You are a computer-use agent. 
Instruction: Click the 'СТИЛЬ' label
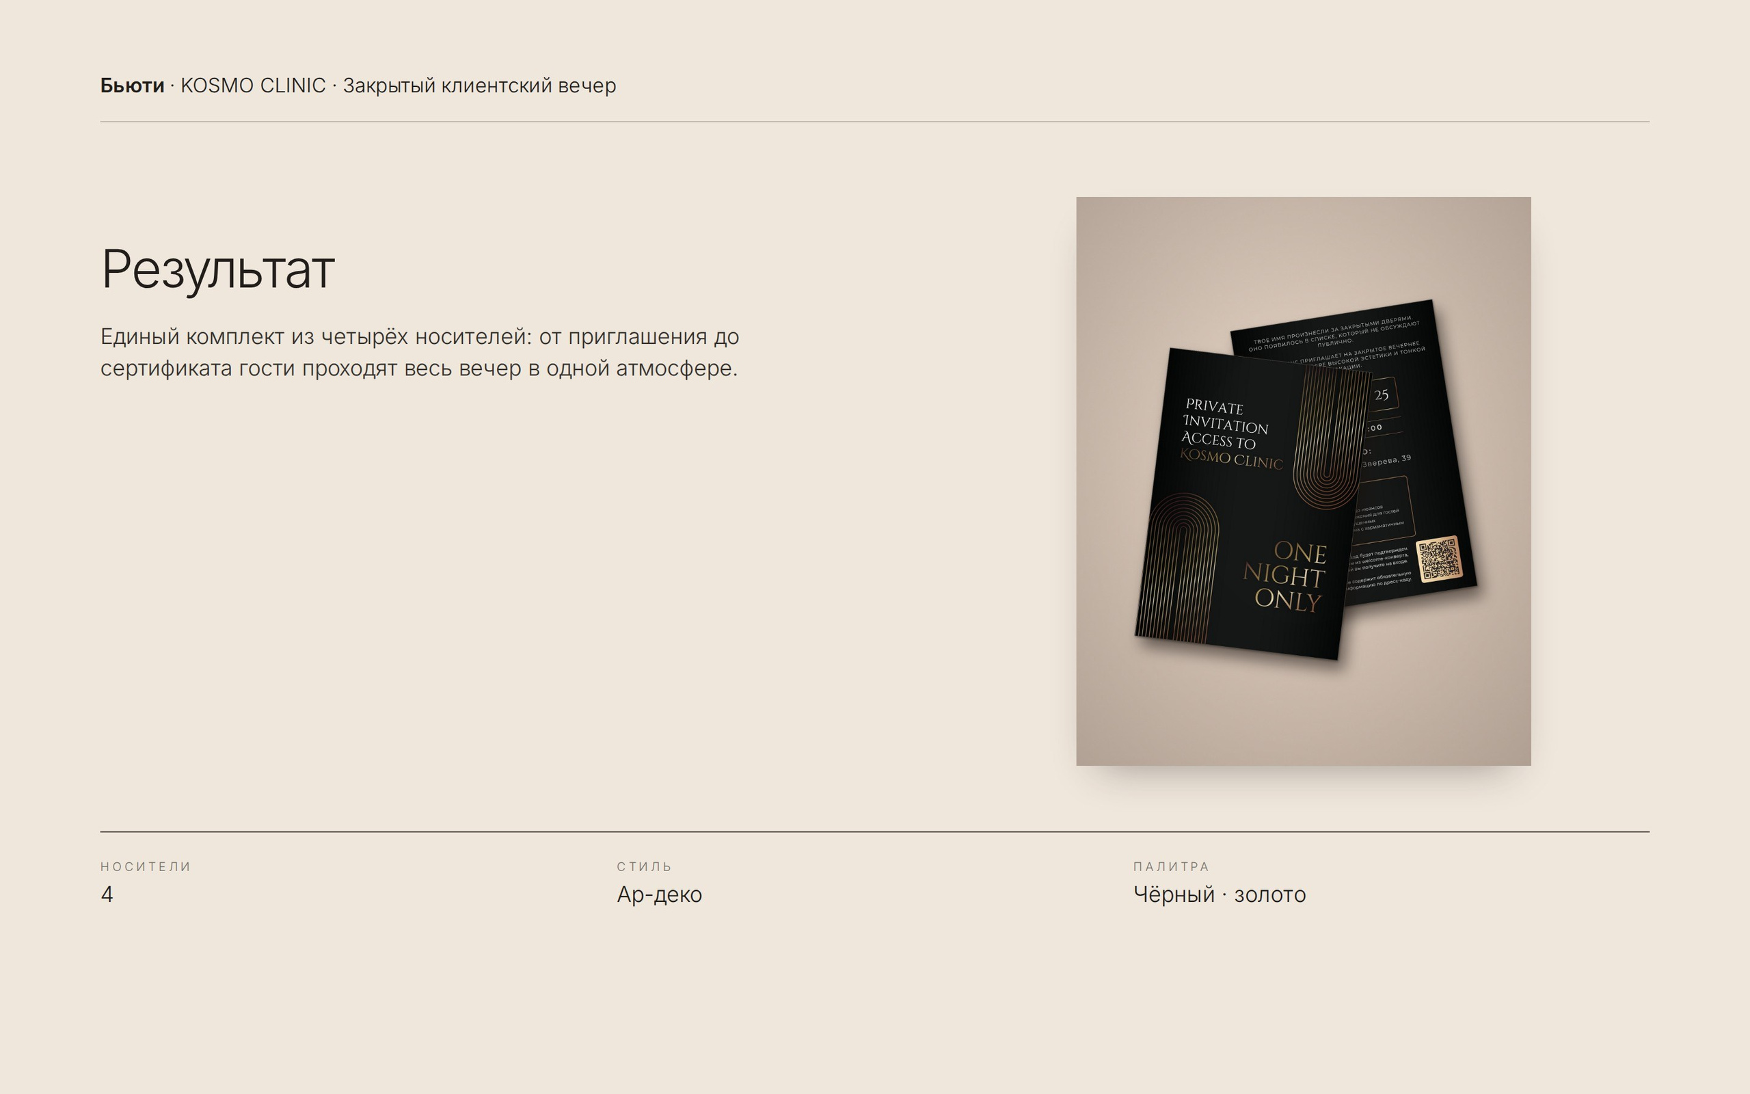(645, 866)
